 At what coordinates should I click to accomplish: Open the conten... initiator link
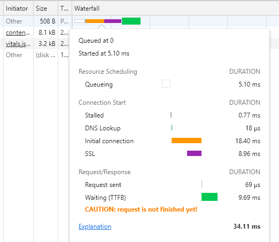coord(18,33)
